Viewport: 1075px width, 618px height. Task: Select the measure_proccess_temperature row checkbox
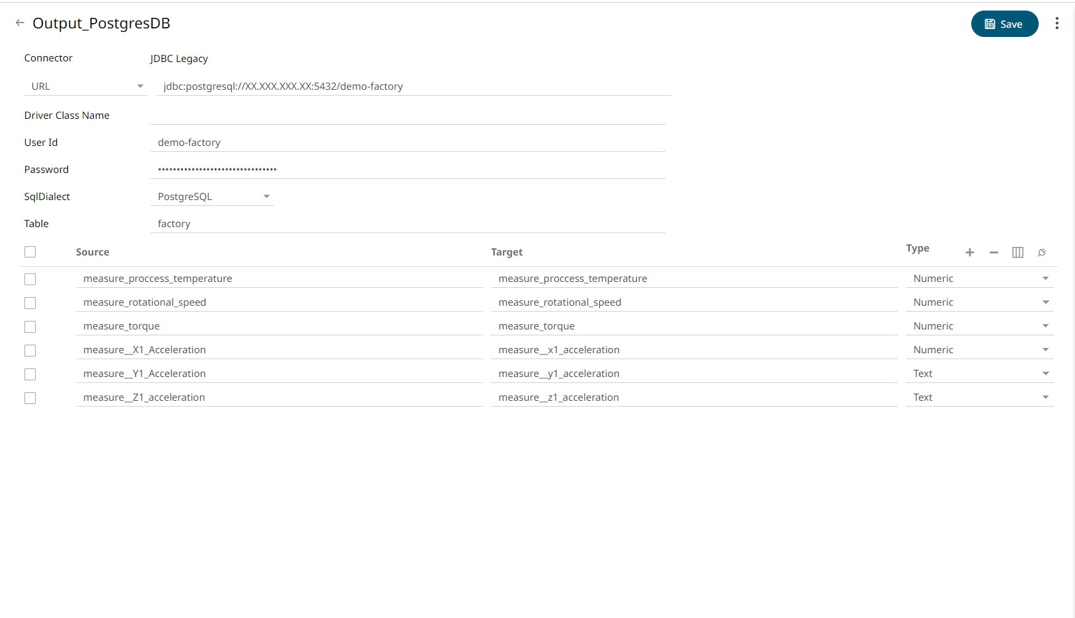tap(30, 279)
